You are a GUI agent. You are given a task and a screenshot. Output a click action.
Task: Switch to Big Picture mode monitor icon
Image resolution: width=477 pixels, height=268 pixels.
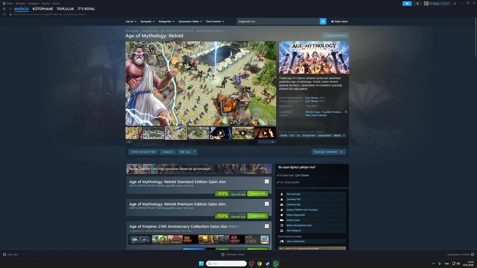(x=455, y=3)
